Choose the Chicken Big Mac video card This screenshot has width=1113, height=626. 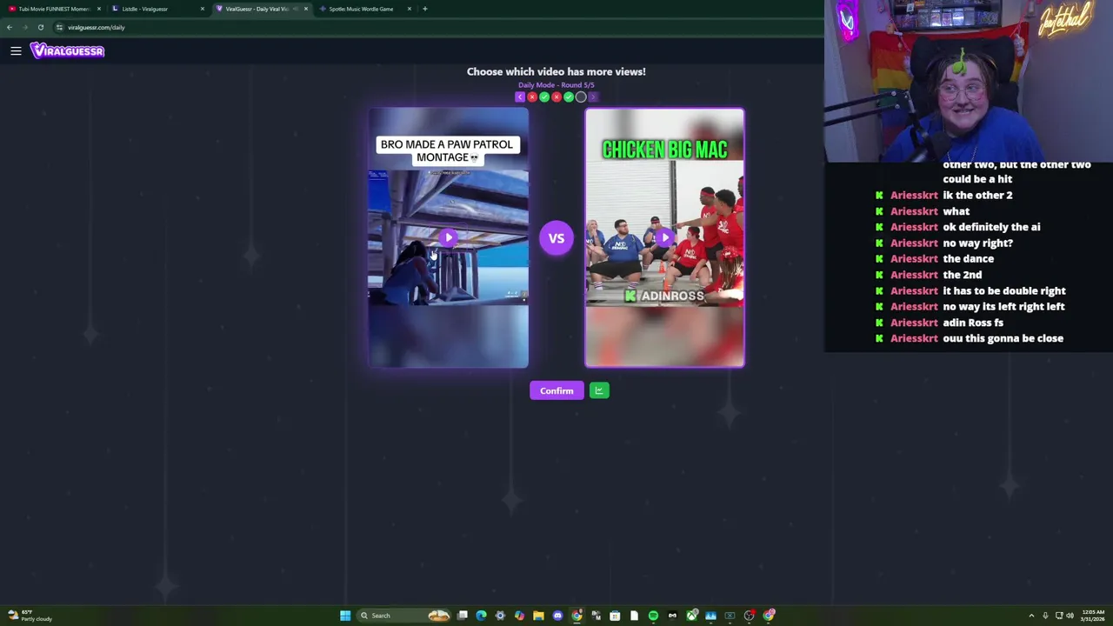664,238
